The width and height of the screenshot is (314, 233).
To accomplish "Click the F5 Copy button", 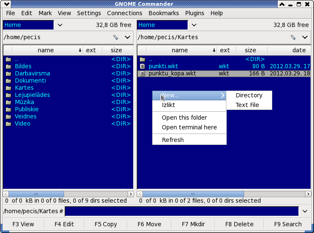I will pos(106,224).
